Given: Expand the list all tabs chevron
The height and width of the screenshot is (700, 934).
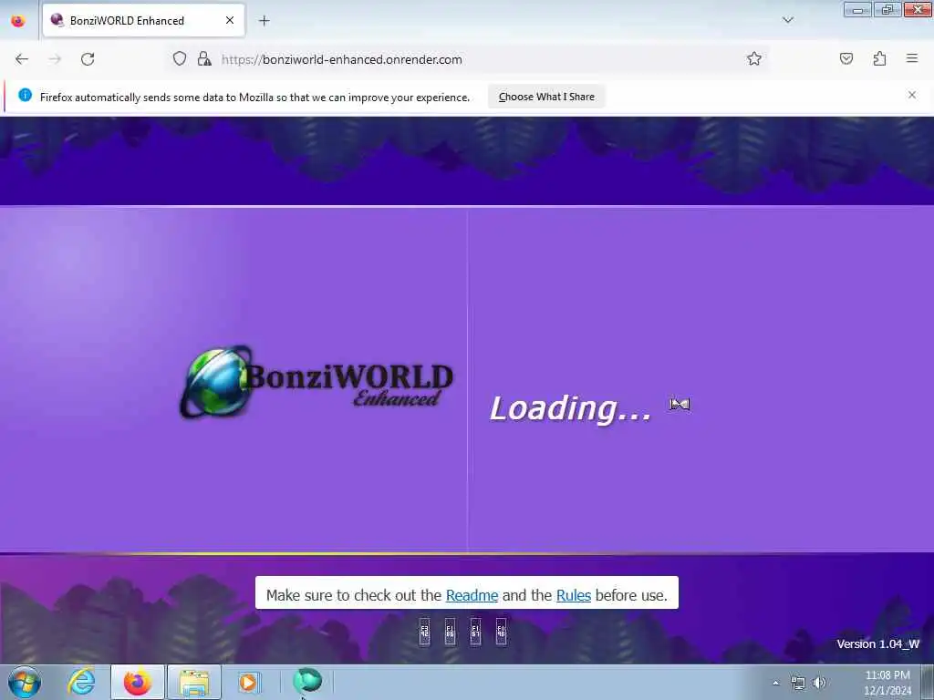Looking at the screenshot, I should (x=787, y=20).
